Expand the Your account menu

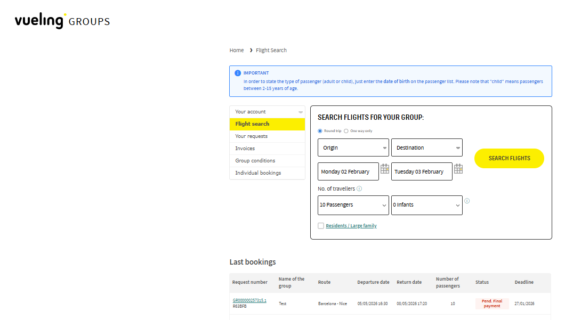click(x=267, y=112)
